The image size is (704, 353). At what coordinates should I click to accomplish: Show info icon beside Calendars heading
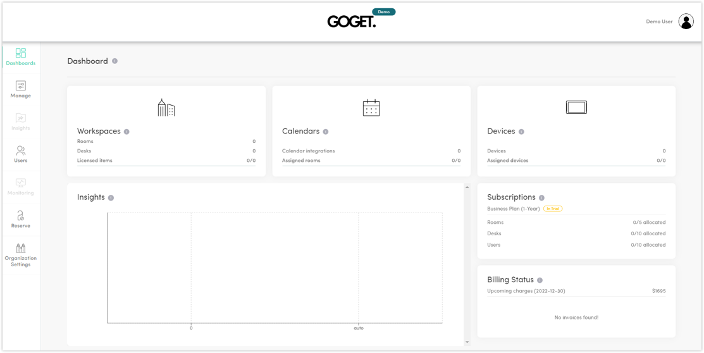coord(326,132)
